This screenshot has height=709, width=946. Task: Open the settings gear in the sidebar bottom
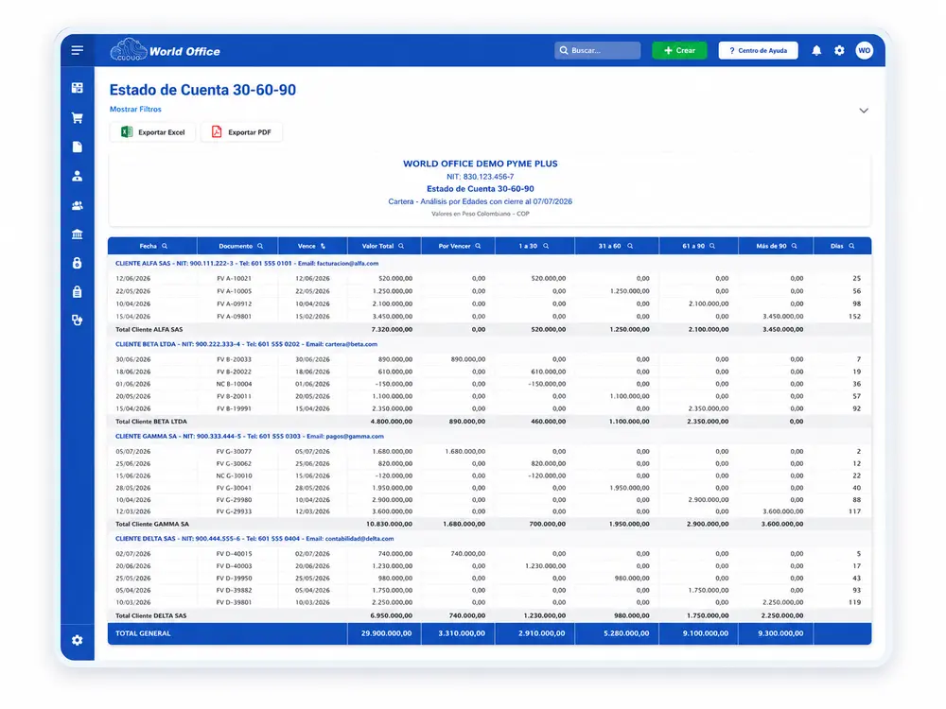[x=78, y=640]
